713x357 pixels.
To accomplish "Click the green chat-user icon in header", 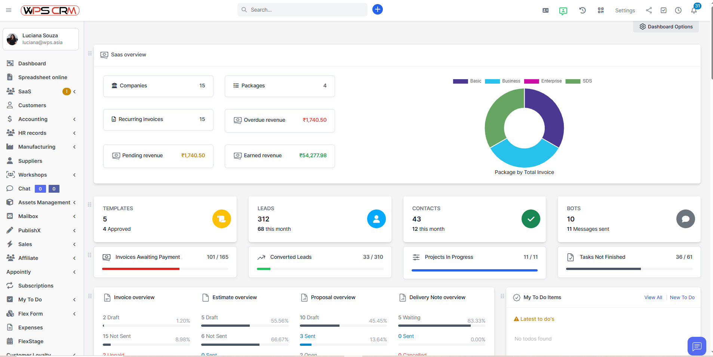I will point(563,11).
